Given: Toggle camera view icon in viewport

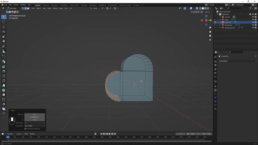Looking at the screenshot, I should 210,36.
